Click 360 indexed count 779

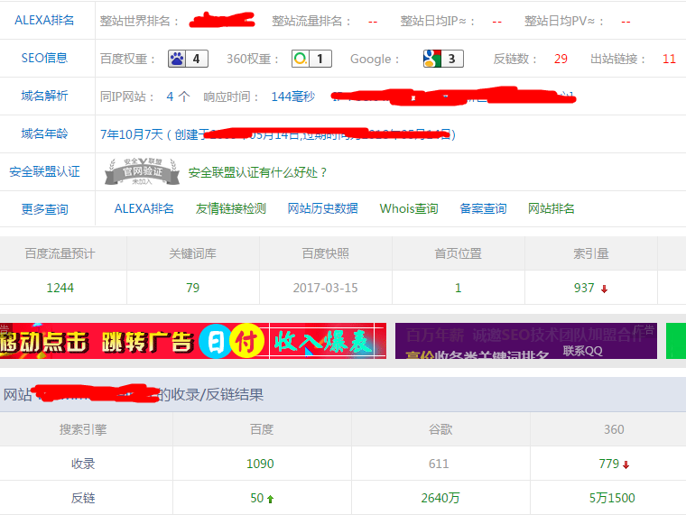[609, 464]
